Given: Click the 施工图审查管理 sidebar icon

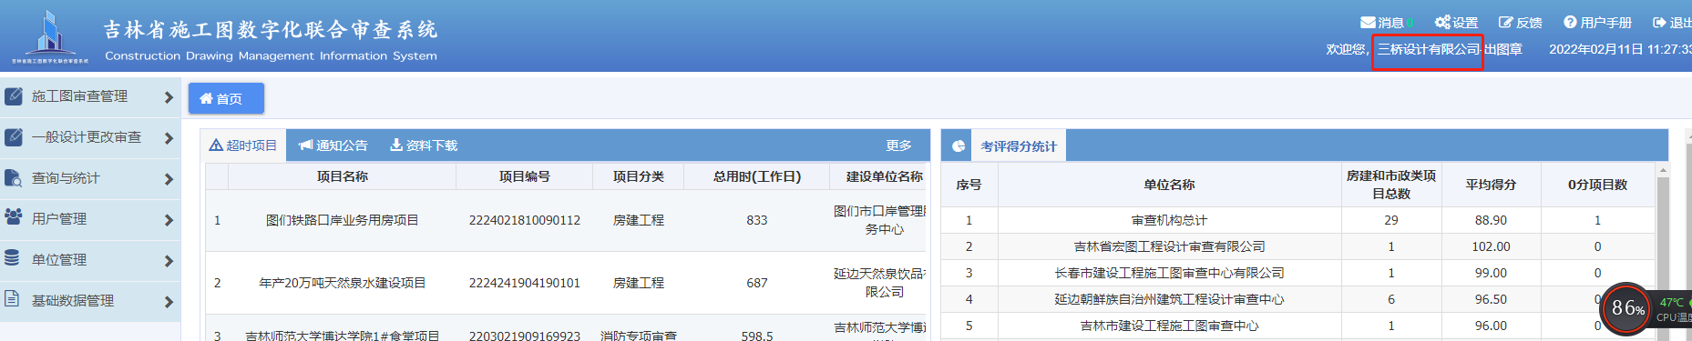Looking at the screenshot, I should click(14, 96).
